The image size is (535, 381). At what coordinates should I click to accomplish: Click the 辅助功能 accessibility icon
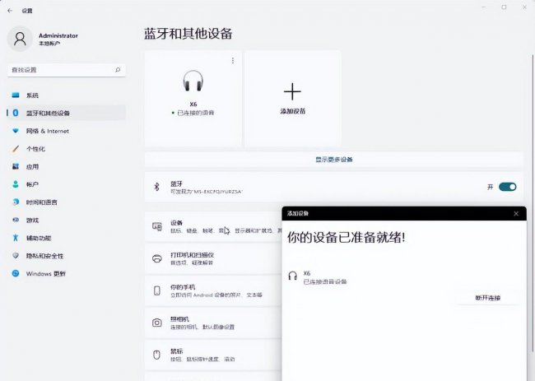point(16,238)
